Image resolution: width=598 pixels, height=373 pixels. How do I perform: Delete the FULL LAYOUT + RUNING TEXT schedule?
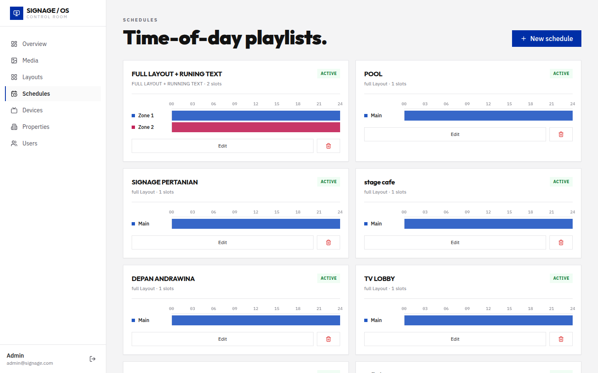[328, 146]
